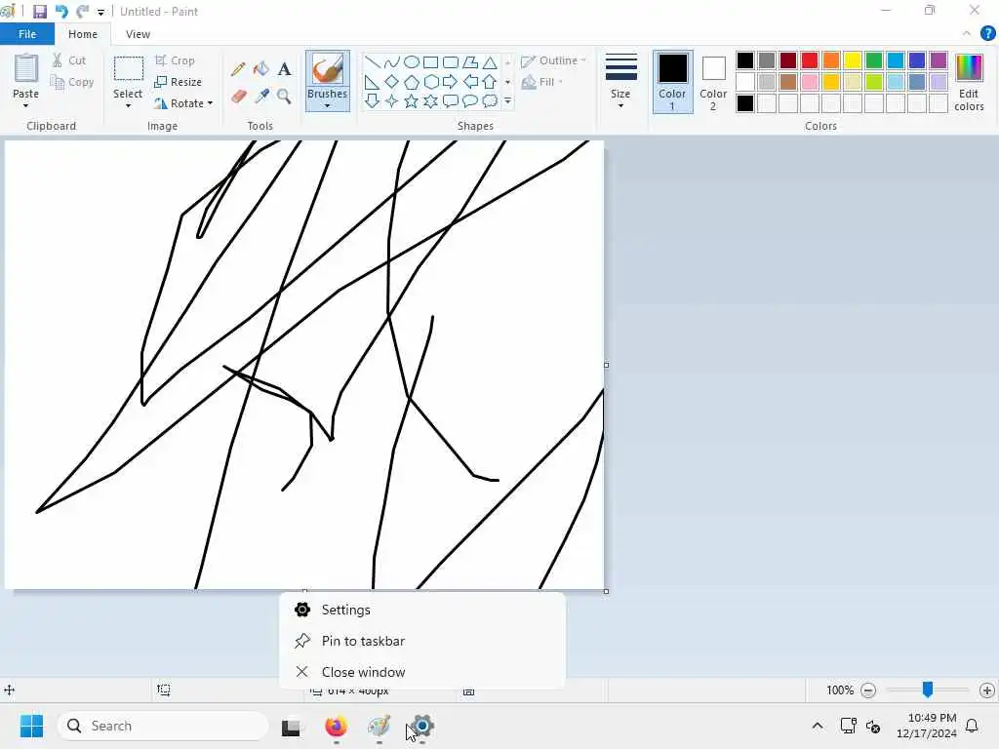This screenshot has width=999, height=749.
Task: Switch to the Home tab
Action: (83, 34)
